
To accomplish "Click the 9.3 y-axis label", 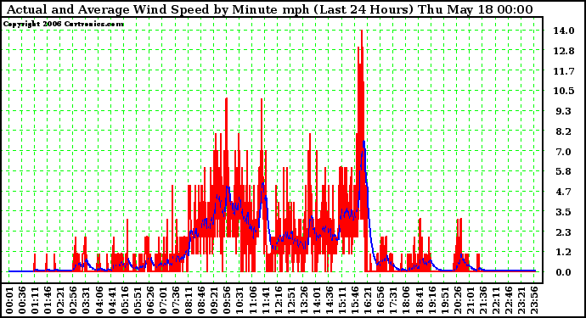I will tap(564, 111).
